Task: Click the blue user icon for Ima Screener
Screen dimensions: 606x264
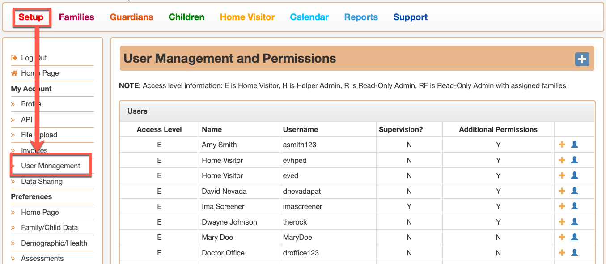Action: (575, 206)
